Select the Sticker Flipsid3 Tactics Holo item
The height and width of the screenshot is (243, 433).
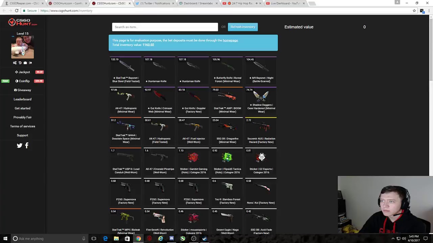tap(227, 161)
